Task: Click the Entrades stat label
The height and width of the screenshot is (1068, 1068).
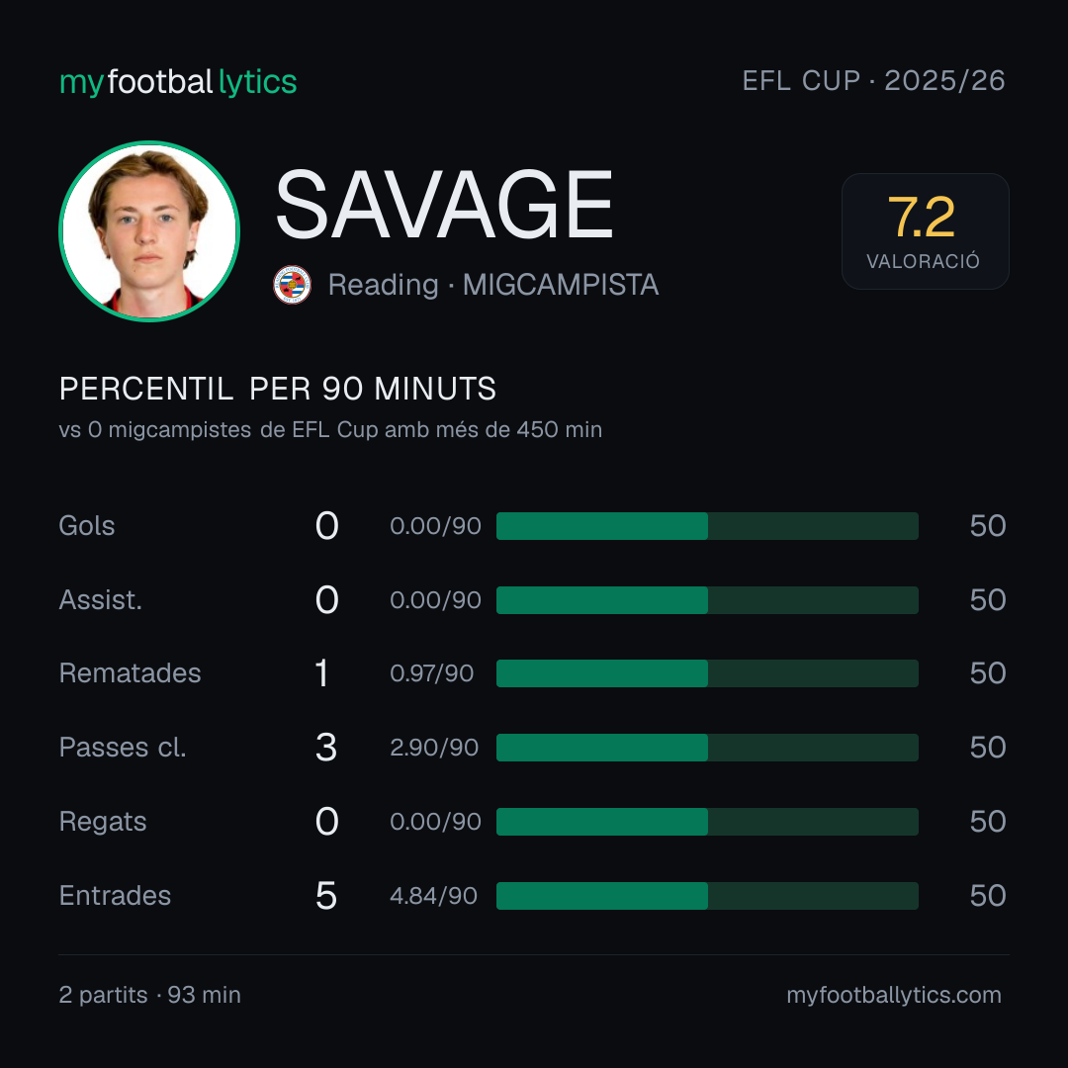Action: 115,896
